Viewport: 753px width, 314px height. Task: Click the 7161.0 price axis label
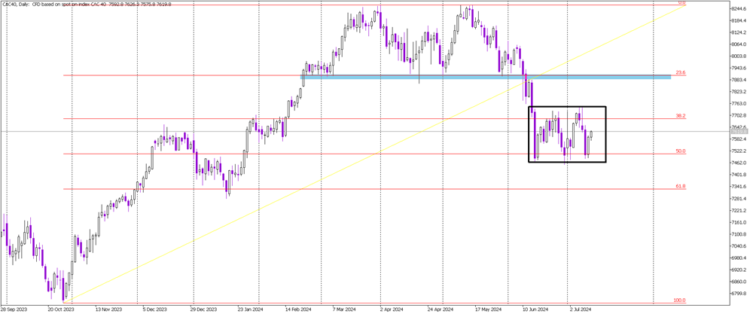coord(738,222)
